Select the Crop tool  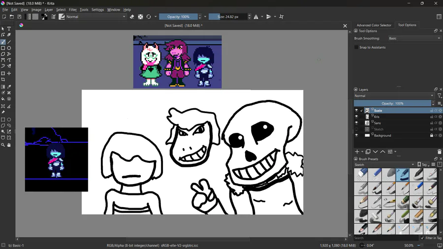click(x=3, y=80)
